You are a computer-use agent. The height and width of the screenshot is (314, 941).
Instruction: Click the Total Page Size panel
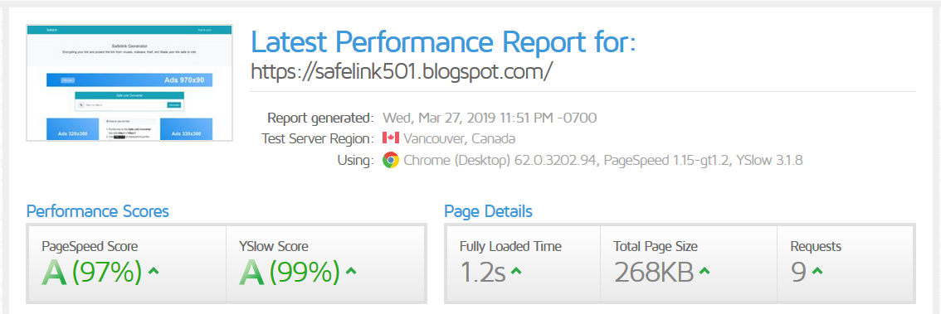(689, 263)
